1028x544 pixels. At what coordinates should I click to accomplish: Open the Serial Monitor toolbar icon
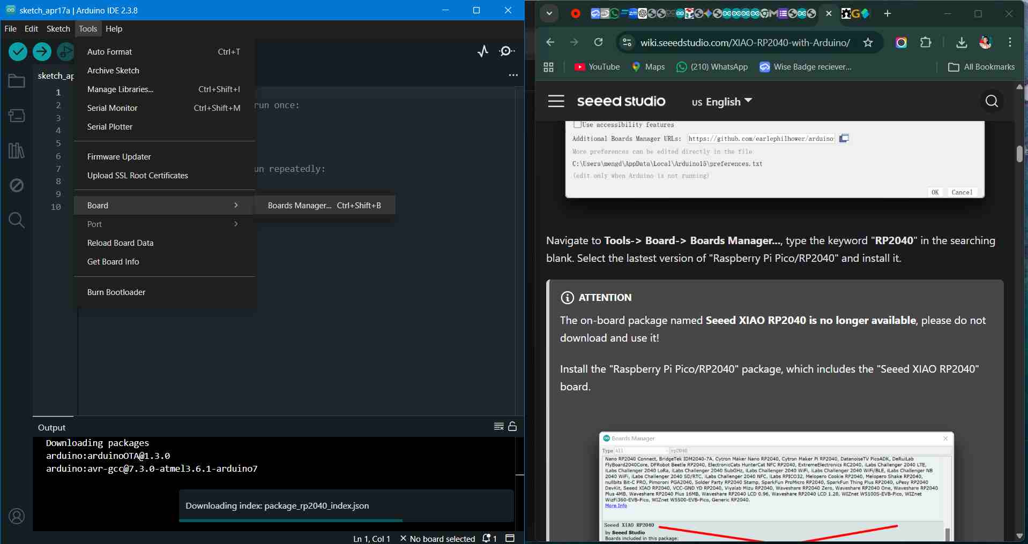[x=506, y=51]
